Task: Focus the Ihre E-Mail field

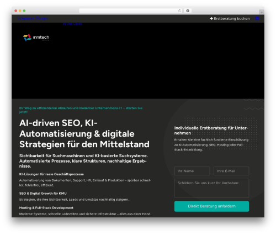Action: (x=231, y=171)
